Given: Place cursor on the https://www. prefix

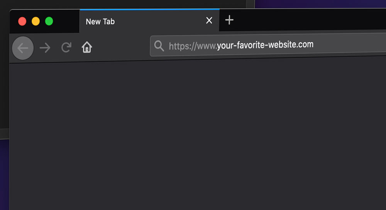Looking at the screenshot, I should click(x=193, y=46).
